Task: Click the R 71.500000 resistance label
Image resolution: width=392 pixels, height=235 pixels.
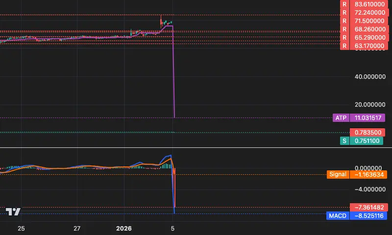Action: [x=364, y=21]
